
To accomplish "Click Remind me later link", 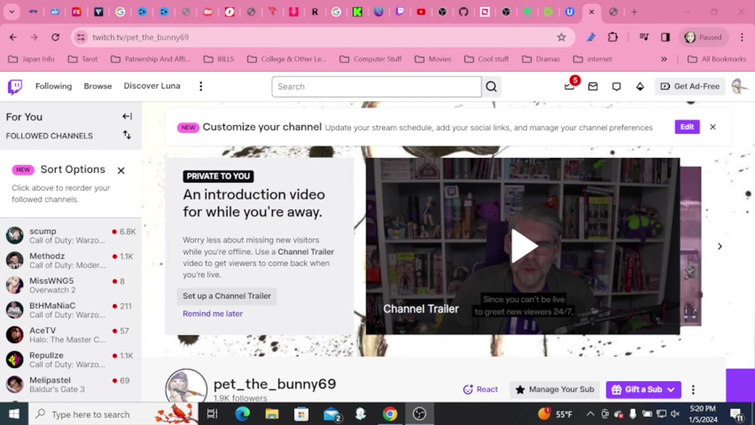I will click(213, 313).
